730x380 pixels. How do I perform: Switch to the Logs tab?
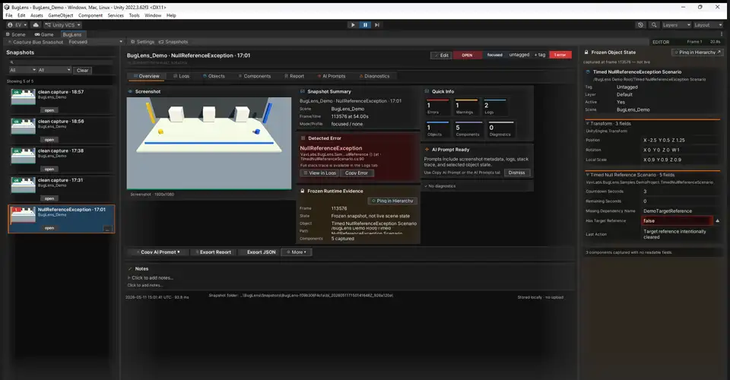[181, 76]
